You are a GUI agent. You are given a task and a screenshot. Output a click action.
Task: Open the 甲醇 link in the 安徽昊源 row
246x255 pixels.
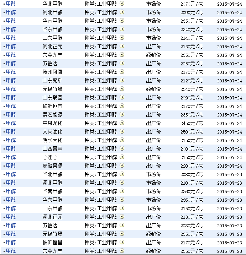[11, 166]
